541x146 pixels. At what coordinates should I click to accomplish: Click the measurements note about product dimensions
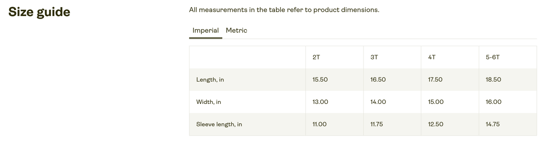[284, 10]
